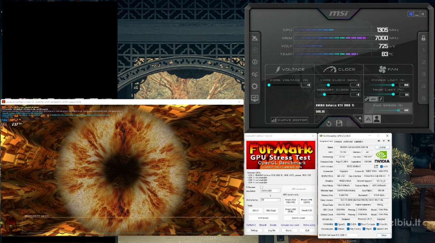
Task: Run Preset:720 benchmark
Action: [x=307, y=210]
